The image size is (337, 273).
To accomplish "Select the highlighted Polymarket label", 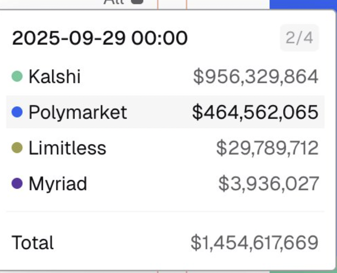I will point(78,112).
